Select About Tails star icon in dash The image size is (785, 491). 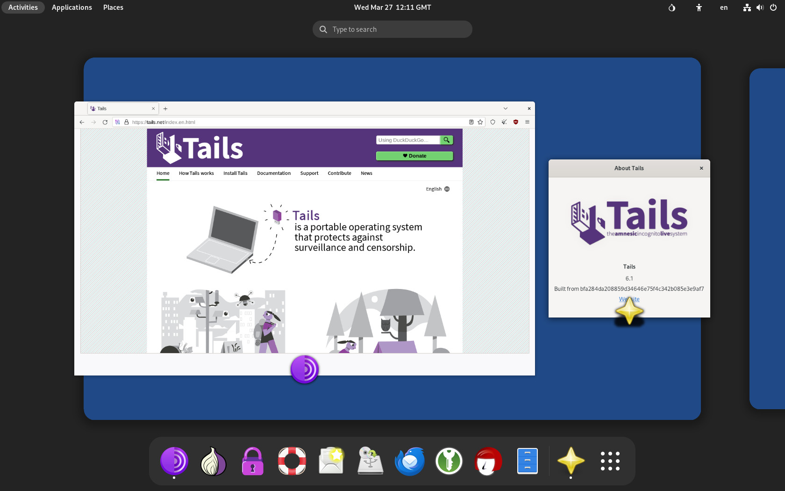coord(571,461)
